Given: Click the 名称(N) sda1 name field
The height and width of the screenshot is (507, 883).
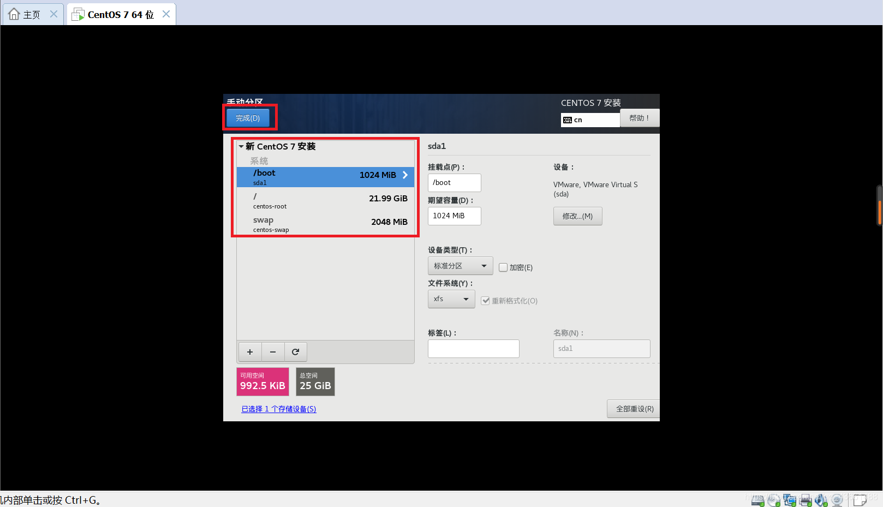Looking at the screenshot, I should (601, 349).
